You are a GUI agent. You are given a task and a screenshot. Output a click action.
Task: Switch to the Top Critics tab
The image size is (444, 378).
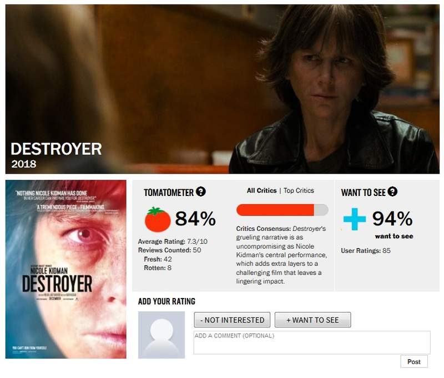(299, 190)
